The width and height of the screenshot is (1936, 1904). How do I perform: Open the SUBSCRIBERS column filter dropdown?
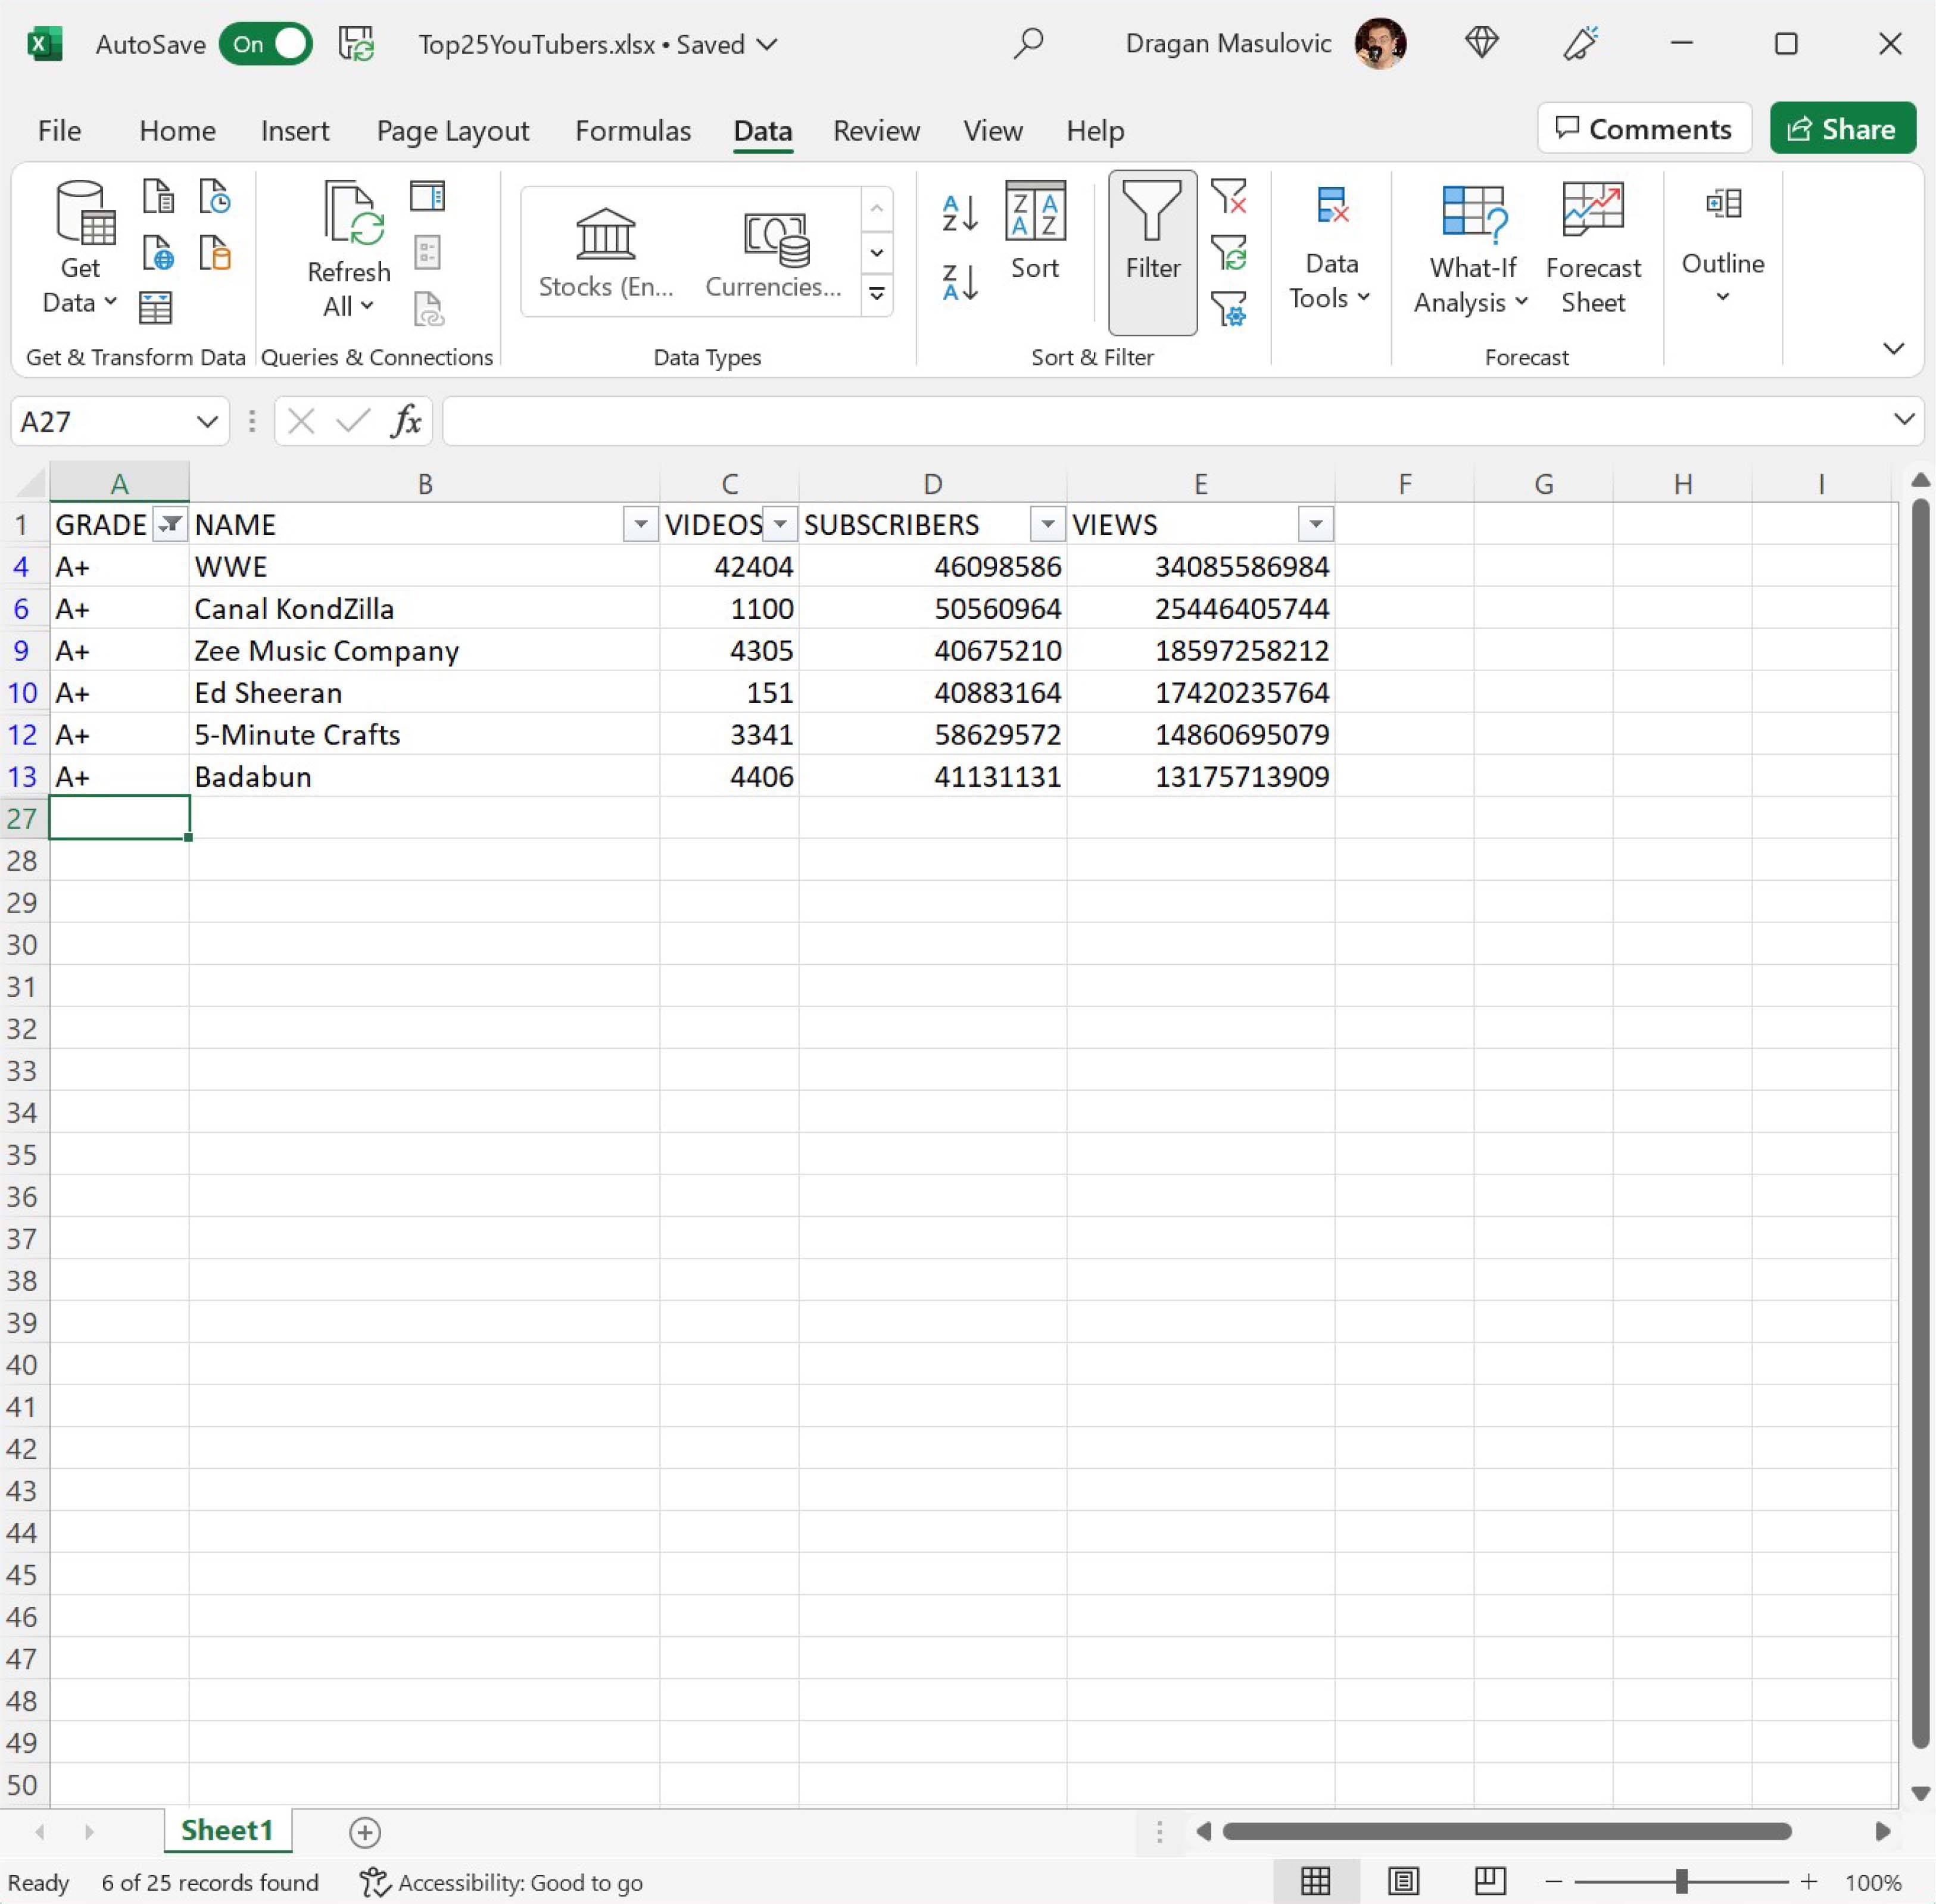(1046, 524)
